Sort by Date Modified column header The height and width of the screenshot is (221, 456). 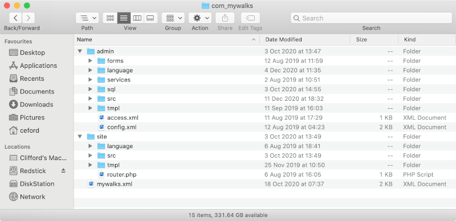(x=305, y=39)
